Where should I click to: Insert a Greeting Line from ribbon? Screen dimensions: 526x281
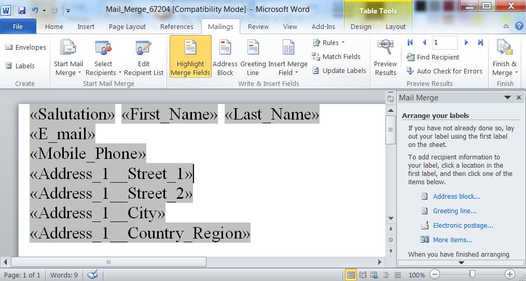(x=253, y=57)
